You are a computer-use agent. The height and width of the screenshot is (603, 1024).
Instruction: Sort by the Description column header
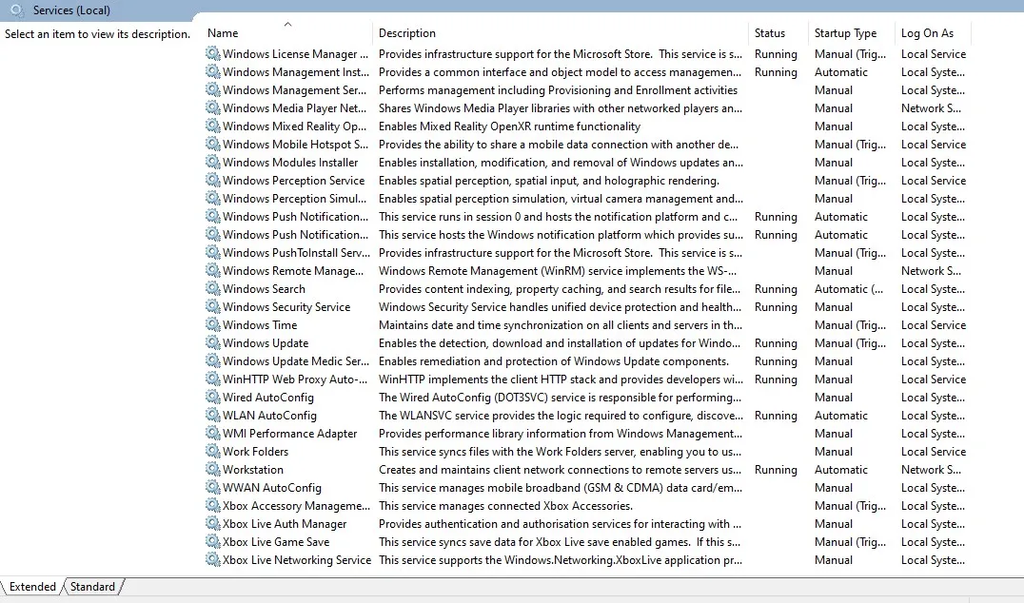coord(407,32)
